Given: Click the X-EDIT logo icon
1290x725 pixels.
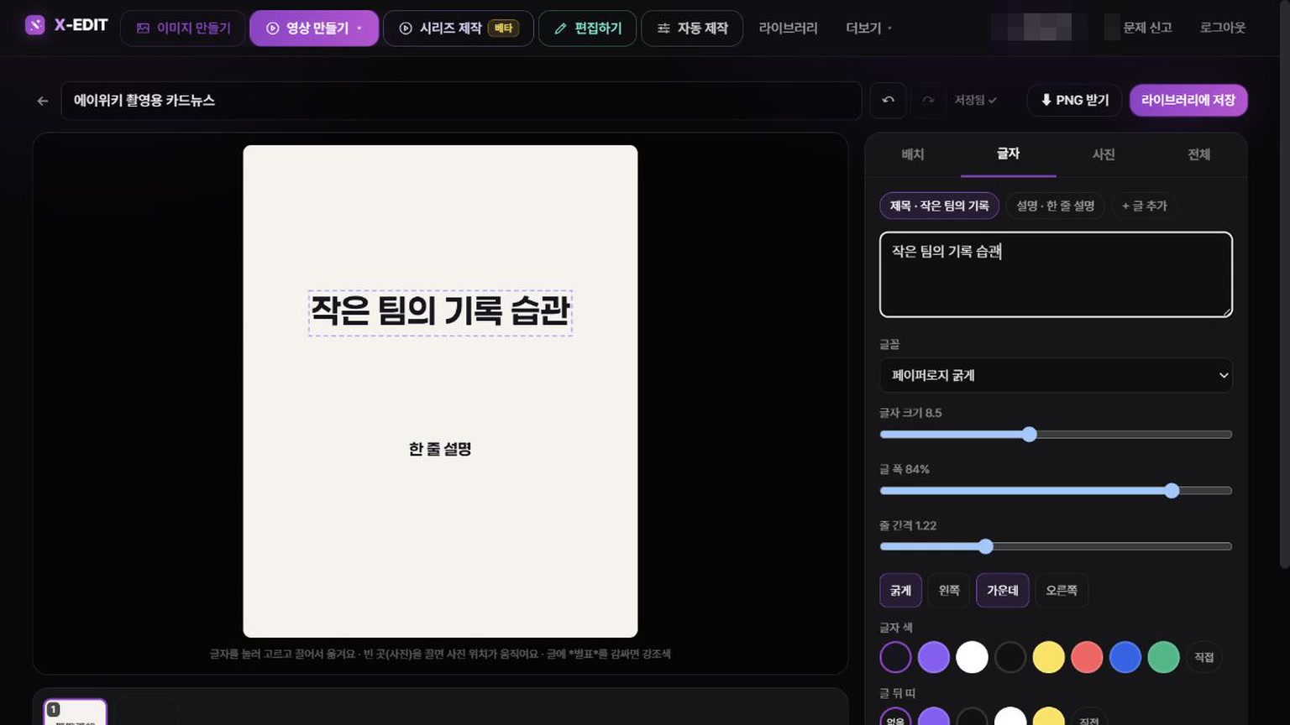Looking at the screenshot, I should (x=34, y=25).
